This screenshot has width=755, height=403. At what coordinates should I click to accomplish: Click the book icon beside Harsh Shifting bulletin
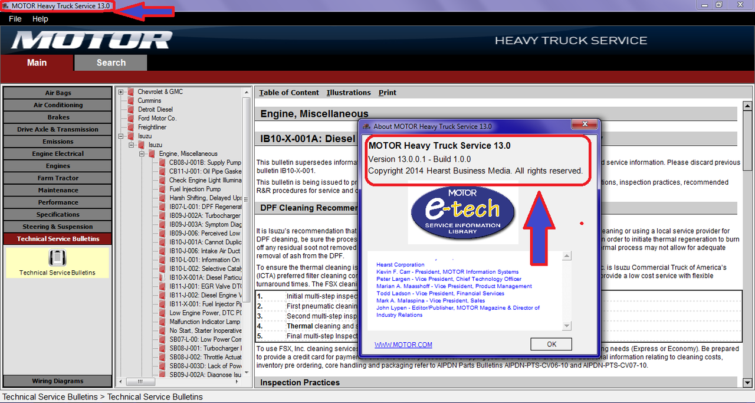pyautogui.click(x=163, y=198)
